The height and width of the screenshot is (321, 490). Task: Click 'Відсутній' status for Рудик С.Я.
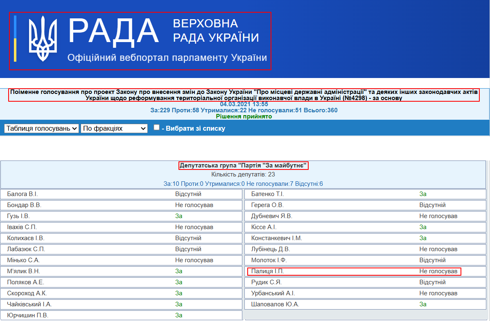(x=432, y=282)
